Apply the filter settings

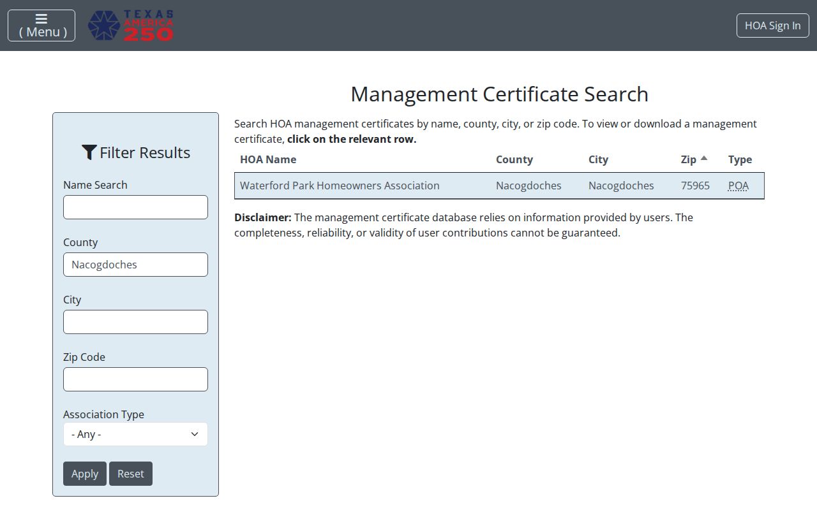(x=85, y=474)
